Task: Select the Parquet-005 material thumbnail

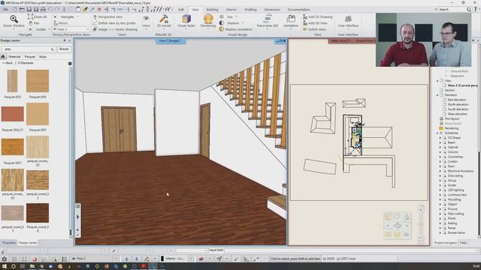Action: click(38, 114)
